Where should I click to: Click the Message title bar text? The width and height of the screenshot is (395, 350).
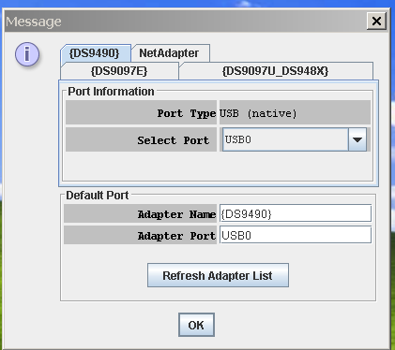pyautogui.click(x=34, y=22)
